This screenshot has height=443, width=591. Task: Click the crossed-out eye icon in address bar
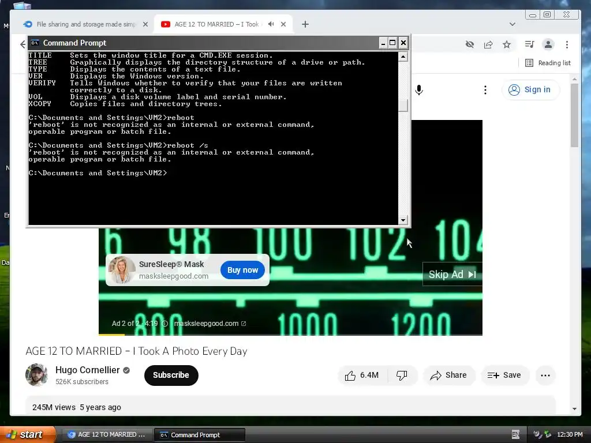tap(470, 44)
